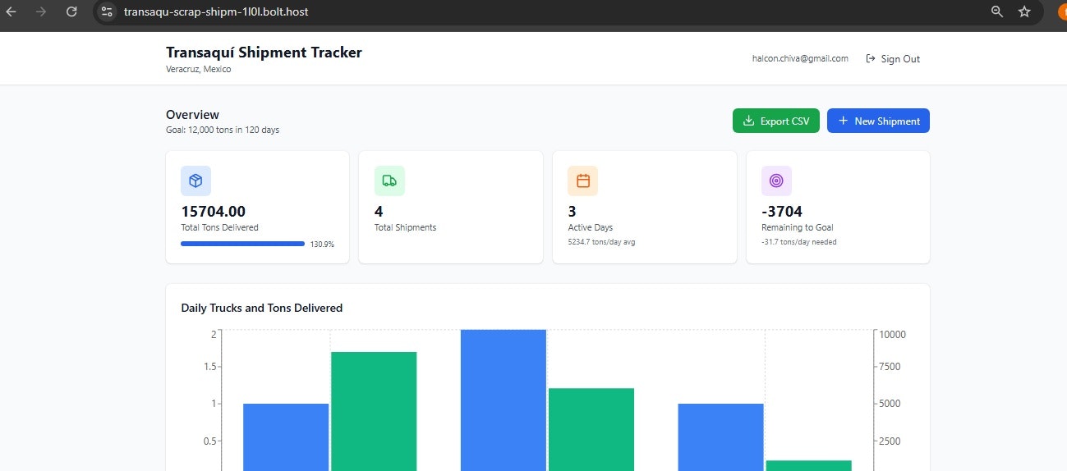Click the Sign Out button

(x=893, y=59)
